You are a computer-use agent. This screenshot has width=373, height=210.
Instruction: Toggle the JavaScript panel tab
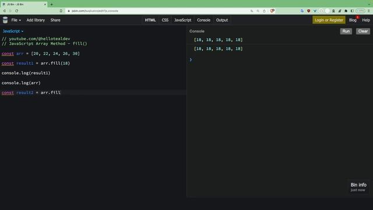point(182,20)
